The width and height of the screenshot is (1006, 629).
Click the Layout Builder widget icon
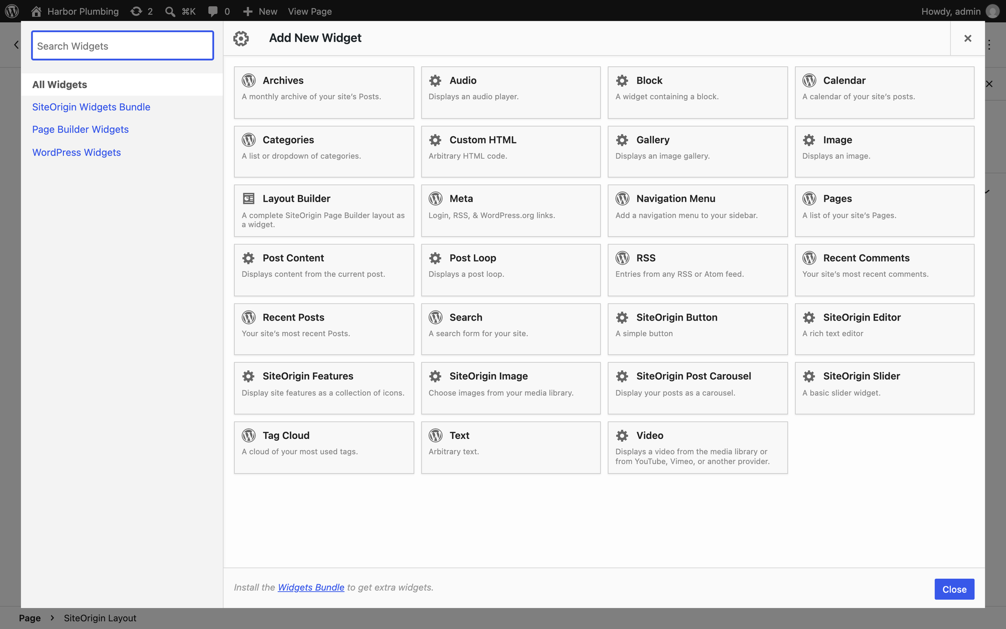[248, 199]
